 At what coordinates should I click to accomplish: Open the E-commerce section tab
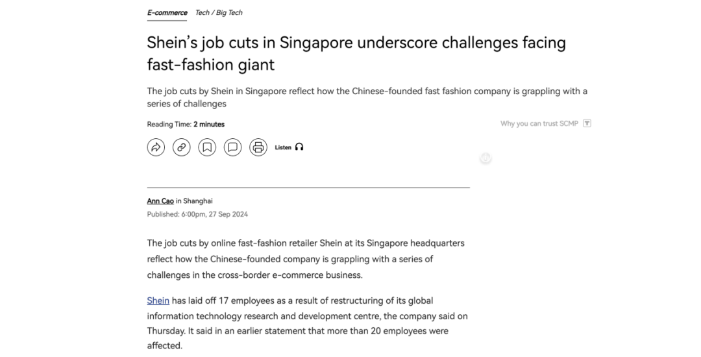click(x=167, y=12)
